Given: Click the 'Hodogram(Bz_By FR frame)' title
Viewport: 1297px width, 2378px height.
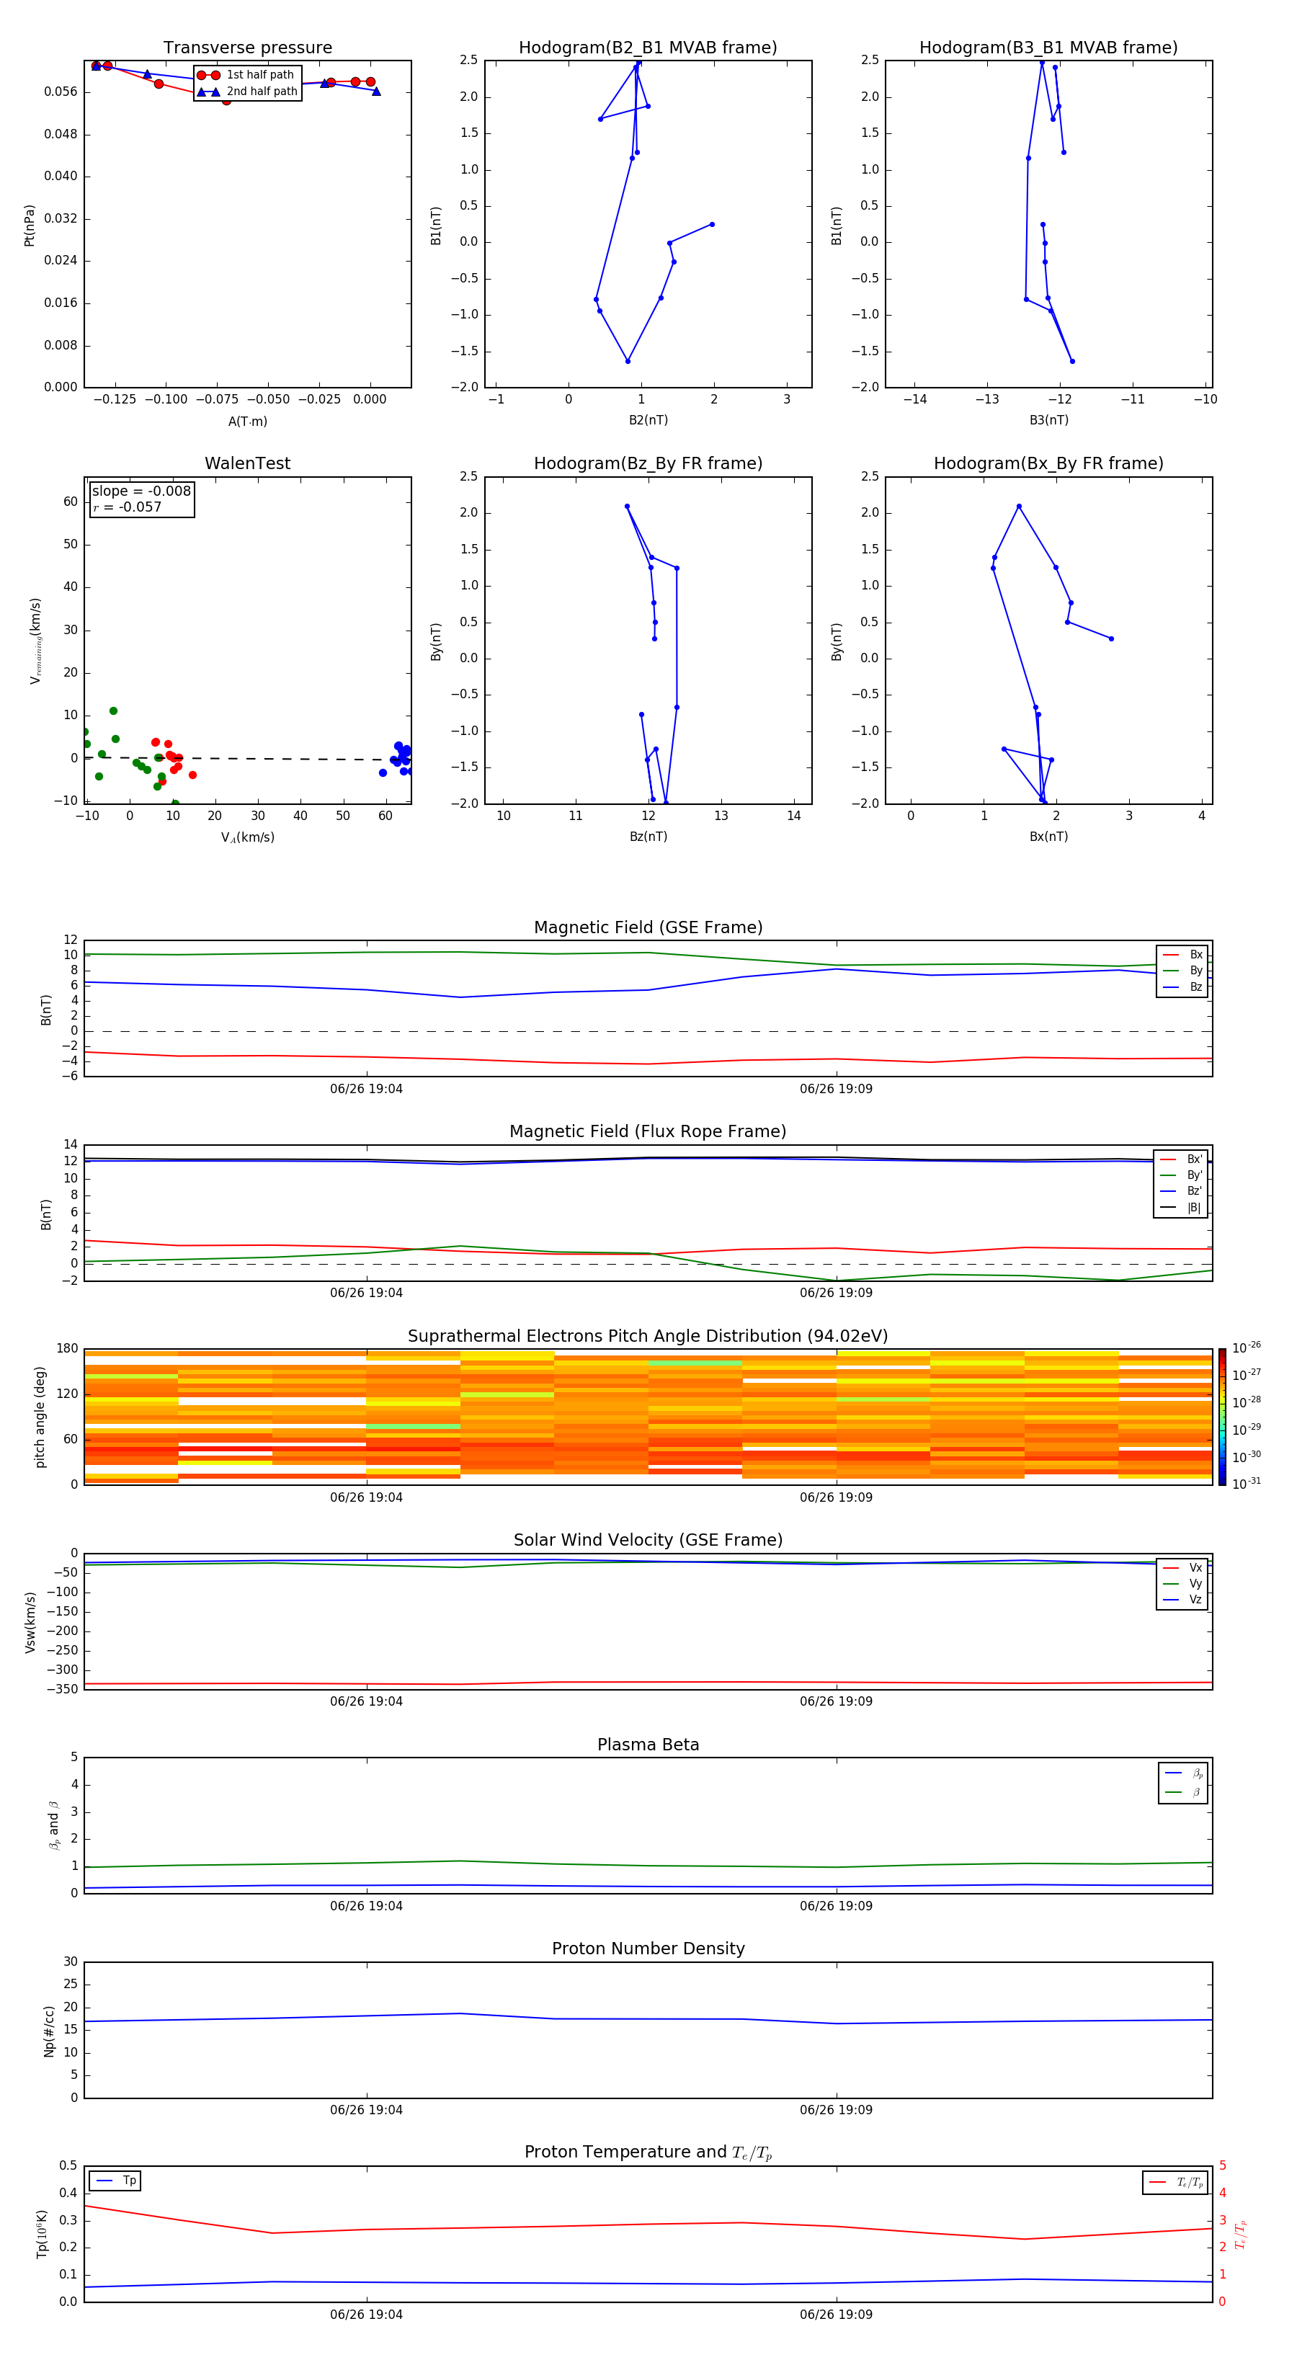Looking at the screenshot, I should (x=648, y=463).
